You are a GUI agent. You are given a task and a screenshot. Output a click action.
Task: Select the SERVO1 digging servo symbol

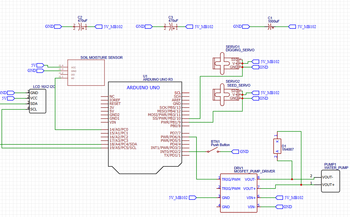tap(228, 63)
